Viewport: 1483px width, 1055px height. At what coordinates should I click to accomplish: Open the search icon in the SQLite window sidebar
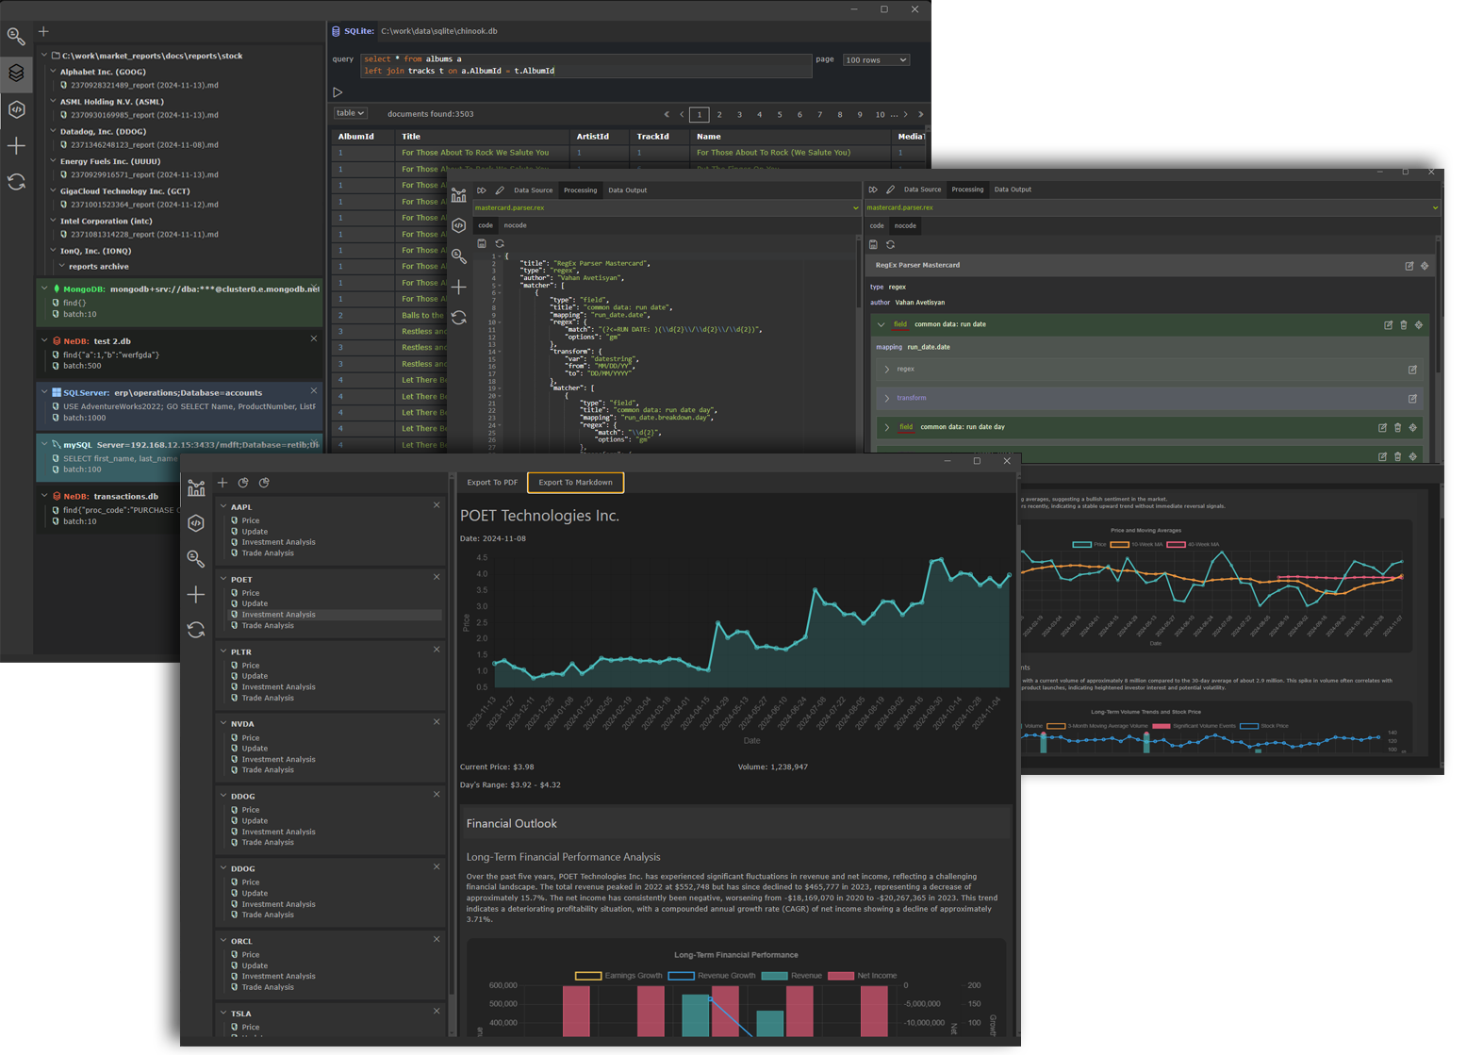pos(16,37)
